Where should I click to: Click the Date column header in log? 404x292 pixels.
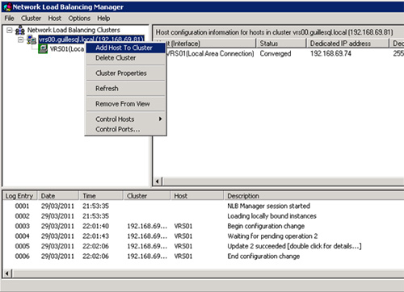pos(58,196)
